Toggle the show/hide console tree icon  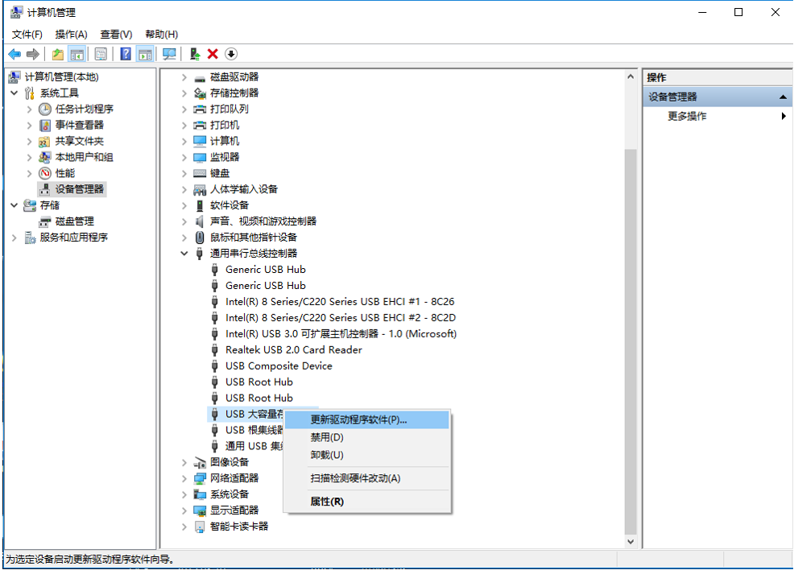coord(77,54)
